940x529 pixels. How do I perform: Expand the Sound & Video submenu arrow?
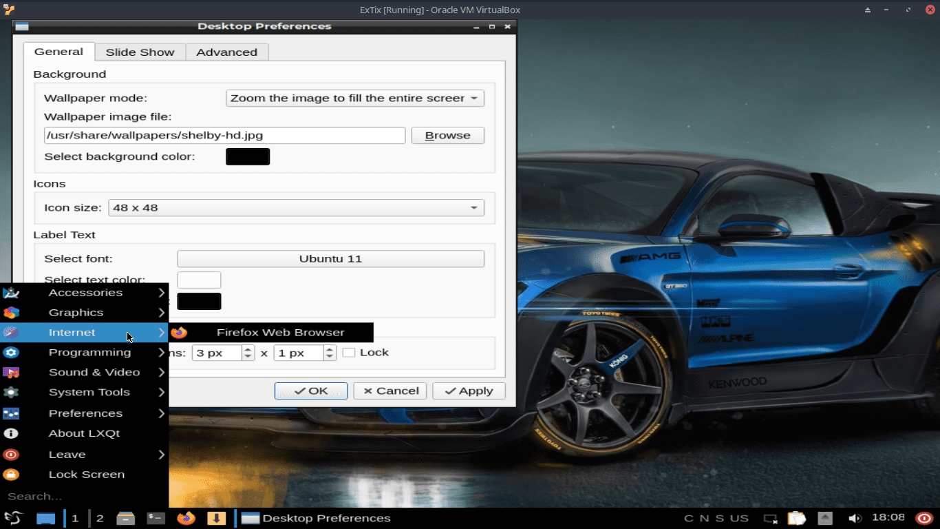[162, 373]
